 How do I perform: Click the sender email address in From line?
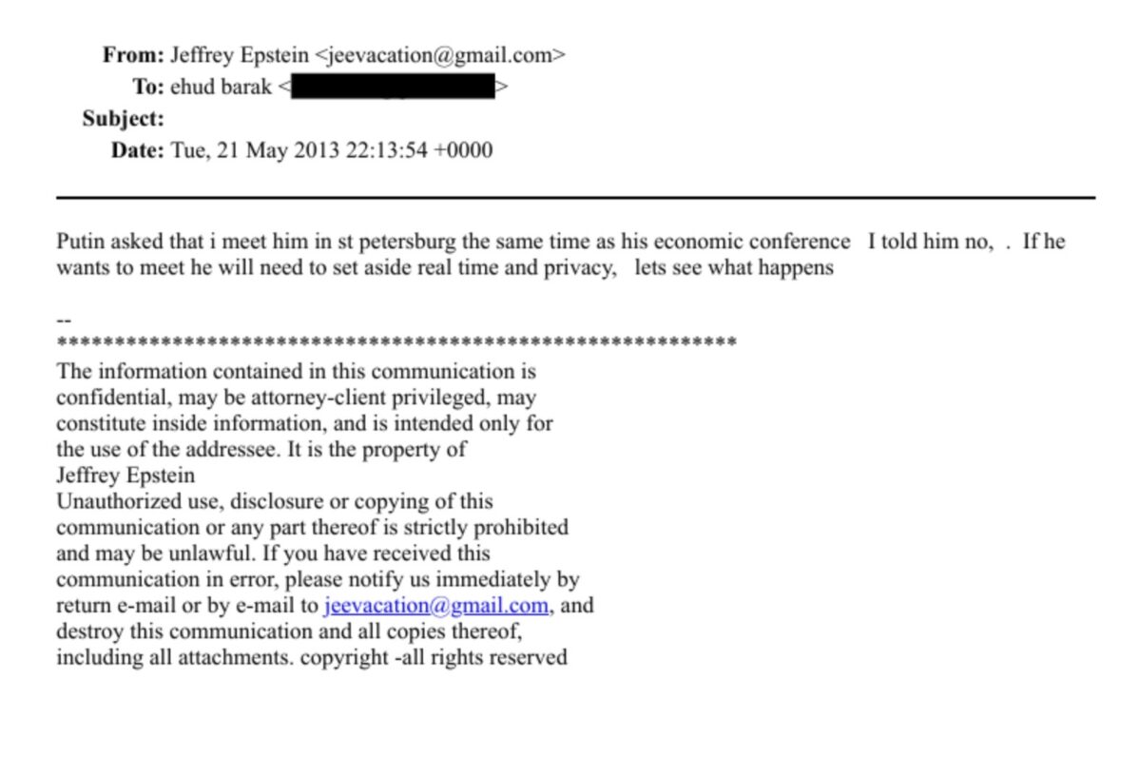[440, 55]
